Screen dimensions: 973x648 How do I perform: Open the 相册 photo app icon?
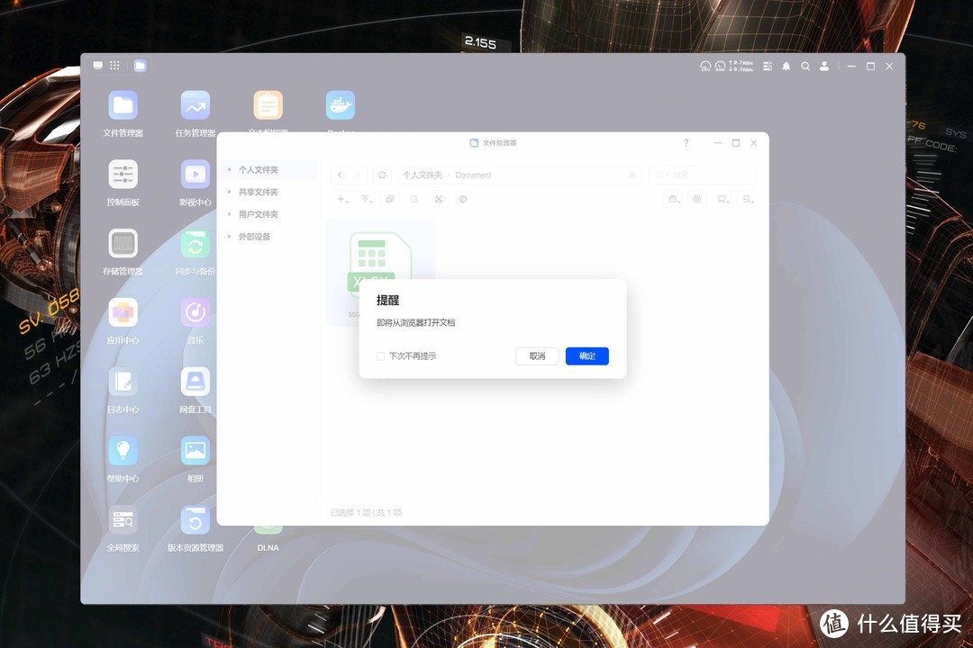[195, 451]
